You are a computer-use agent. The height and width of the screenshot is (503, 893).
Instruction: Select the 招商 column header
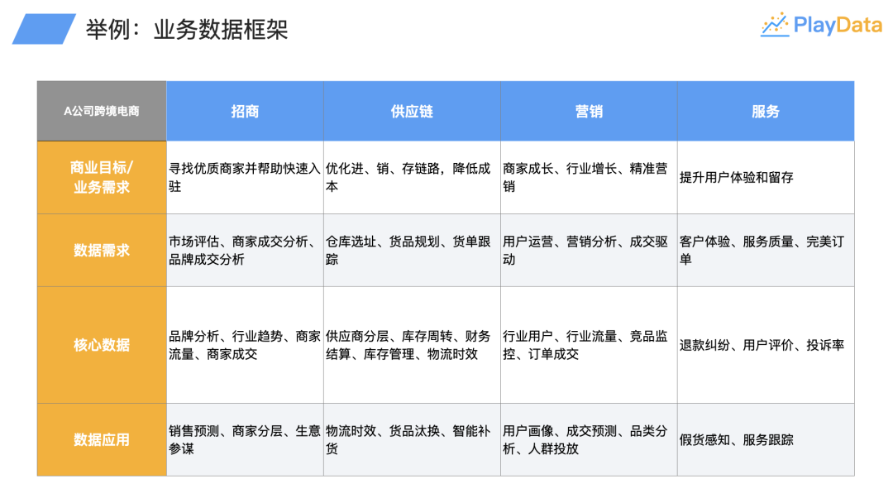245,111
